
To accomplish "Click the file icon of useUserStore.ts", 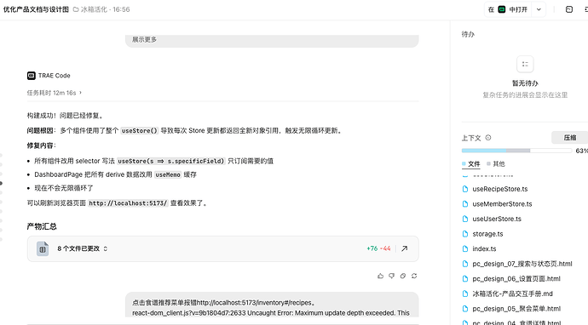I will [x=465, y=219].
